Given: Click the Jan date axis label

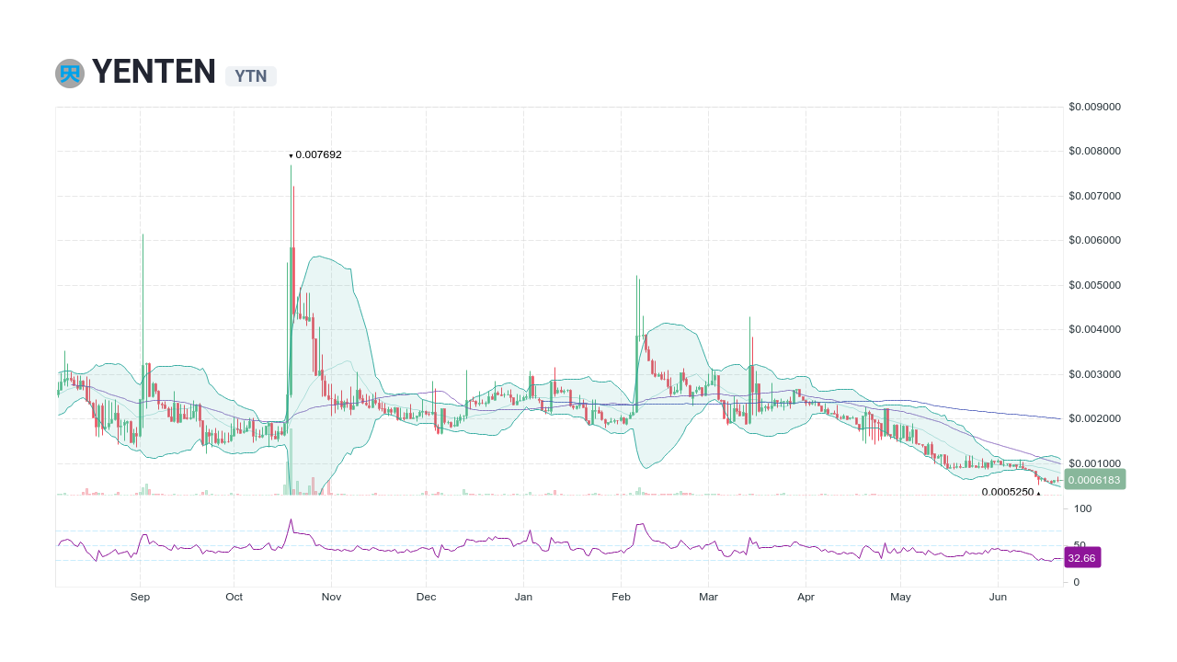Looking at the screenshot, I should [x=523, y=597].
